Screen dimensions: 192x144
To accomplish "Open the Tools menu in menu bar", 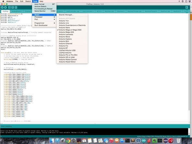I will tap(35, 1).
